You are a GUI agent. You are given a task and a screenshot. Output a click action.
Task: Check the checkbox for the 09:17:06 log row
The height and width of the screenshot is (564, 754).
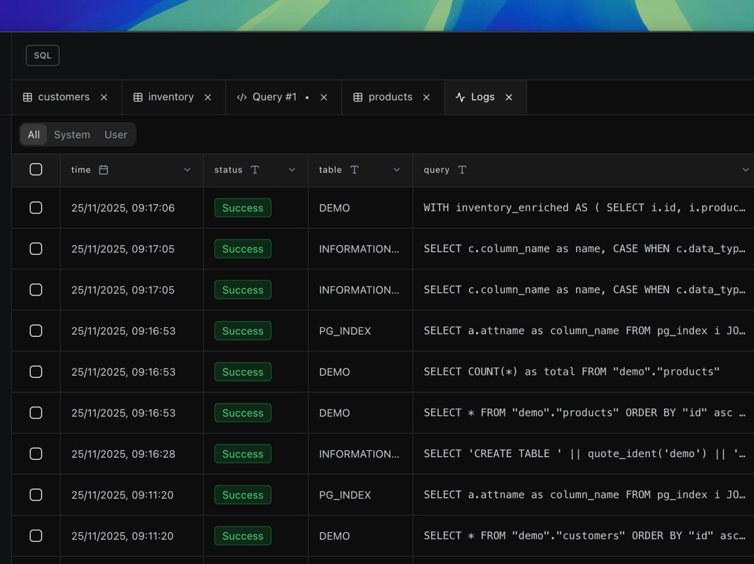coord(36,208)
